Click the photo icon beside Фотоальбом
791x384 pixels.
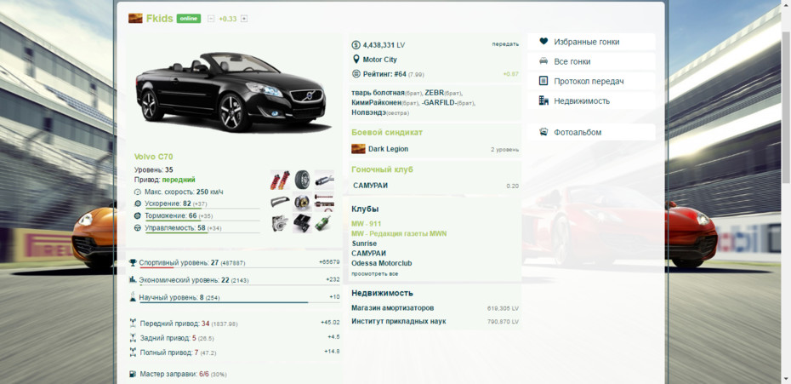pos(543,132)
